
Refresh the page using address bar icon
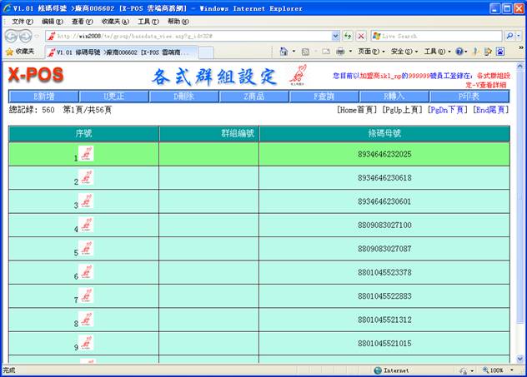[348, 36]
